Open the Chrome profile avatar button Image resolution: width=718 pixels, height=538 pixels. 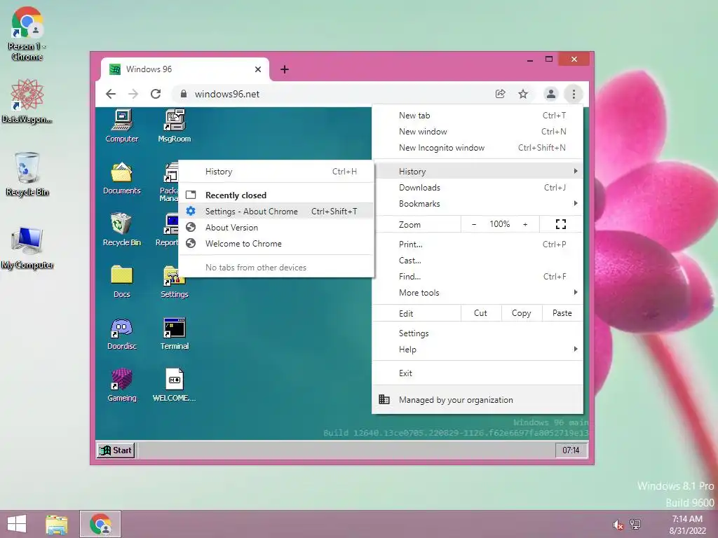click(551, 94)
